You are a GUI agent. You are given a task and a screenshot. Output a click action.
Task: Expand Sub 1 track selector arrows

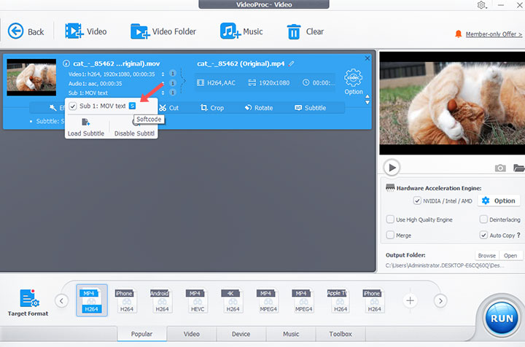[163, 93]
